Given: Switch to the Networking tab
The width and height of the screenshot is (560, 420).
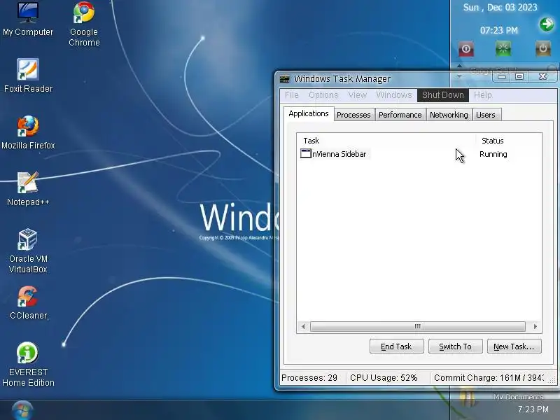Looking at the screenshot, I should (449, 115).
